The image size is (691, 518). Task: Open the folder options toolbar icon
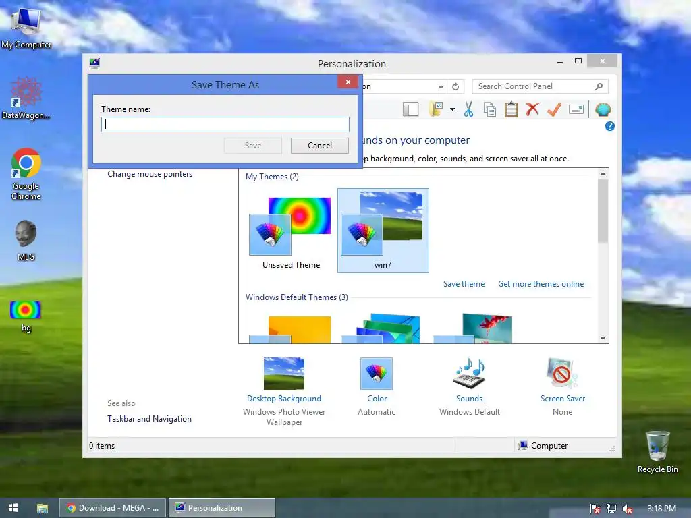click(x=436, y=109)
